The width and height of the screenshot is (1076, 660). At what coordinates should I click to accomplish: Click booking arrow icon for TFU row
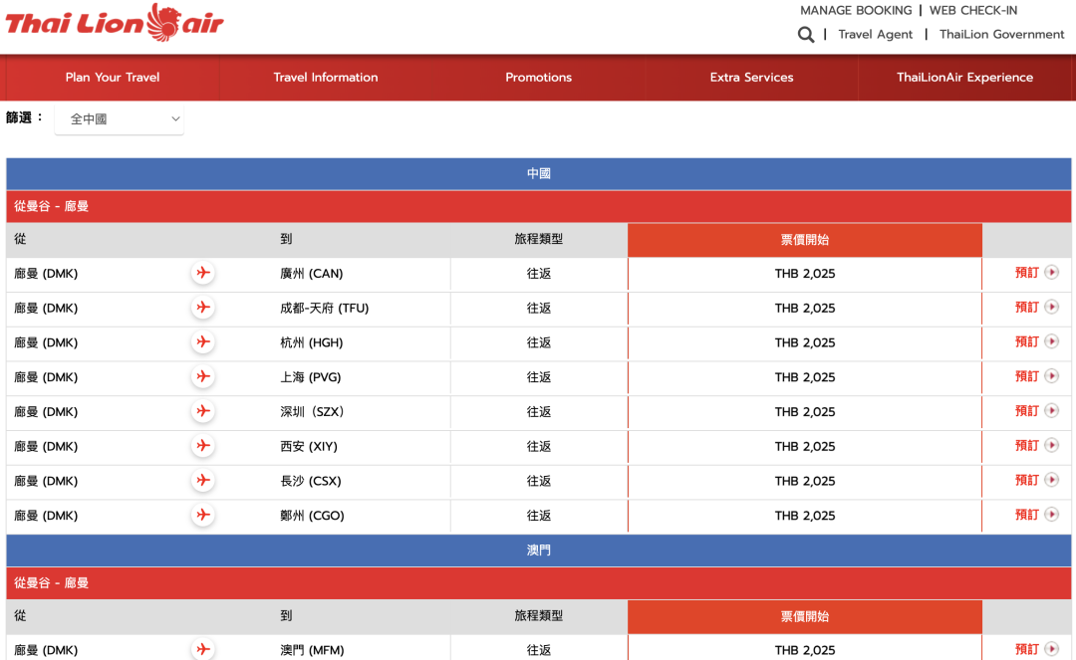(1051, 307)
